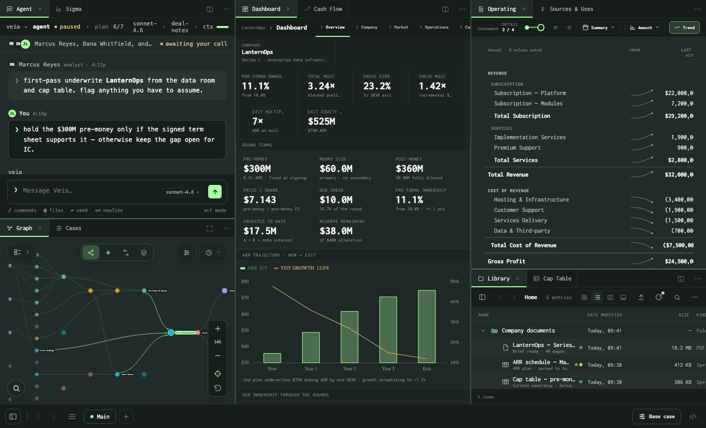This screenshot has height=428, width=706.
Task: Open the code view icon in bottom bar
Action: point(693,416)
